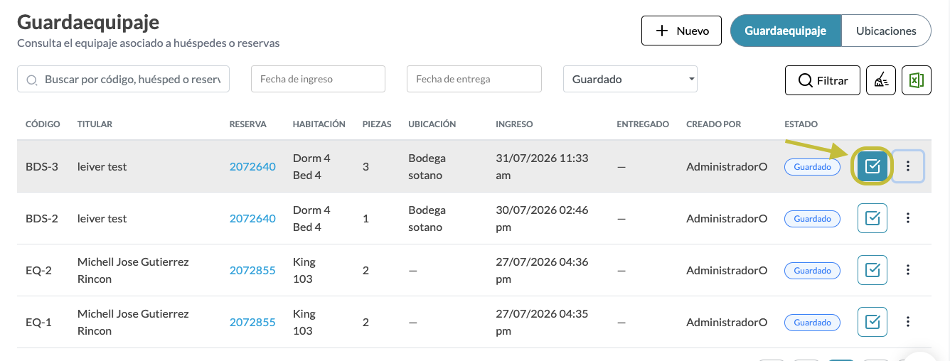This screenshot has height=361, width=950.
Task: Open the three-dot menu for EQ-1
Action: (x=908, y=322)
